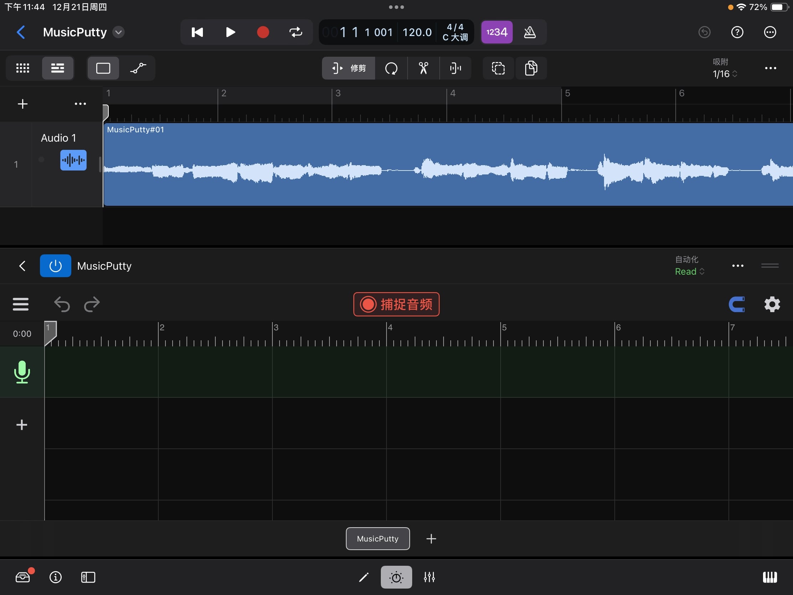Select the scissors split tool
The image size is (793, 595).
(423, 68)
